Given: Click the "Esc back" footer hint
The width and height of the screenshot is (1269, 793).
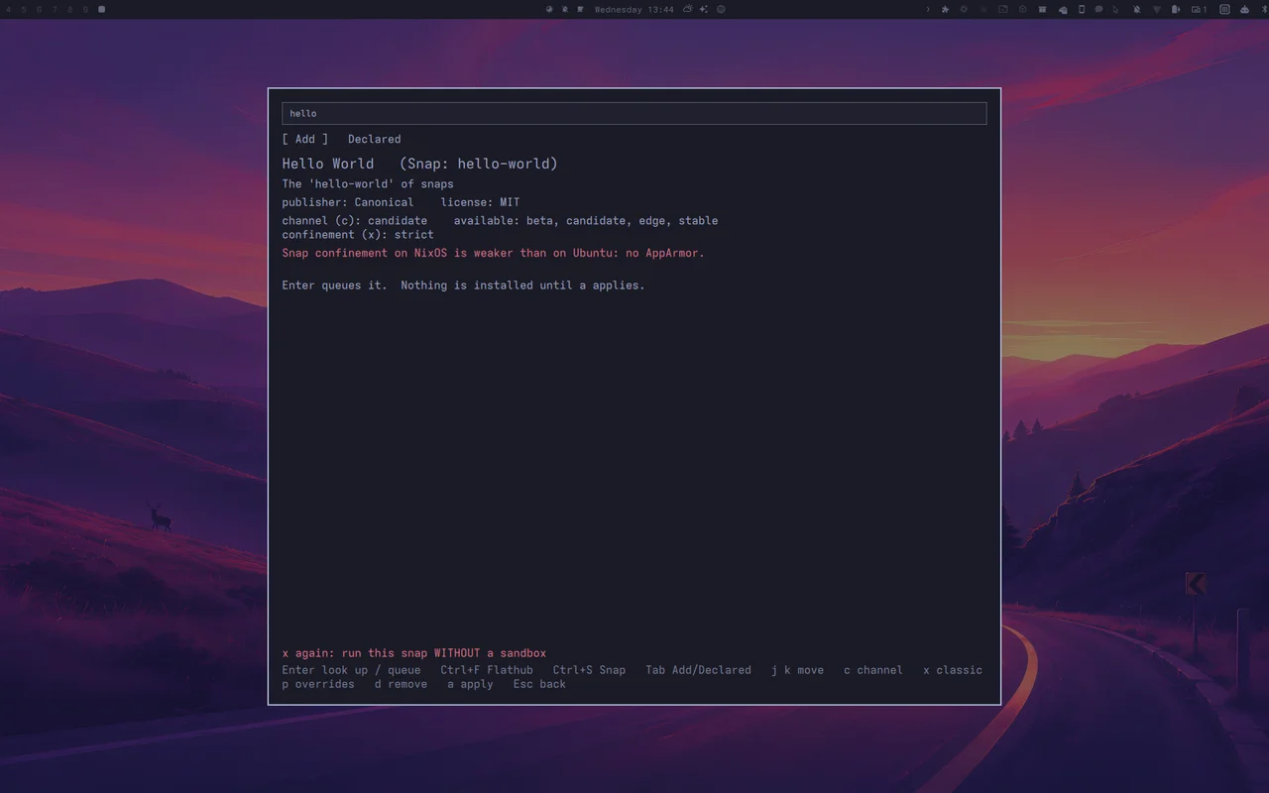Looking at the screenshot, I should [x=539, y=684].
